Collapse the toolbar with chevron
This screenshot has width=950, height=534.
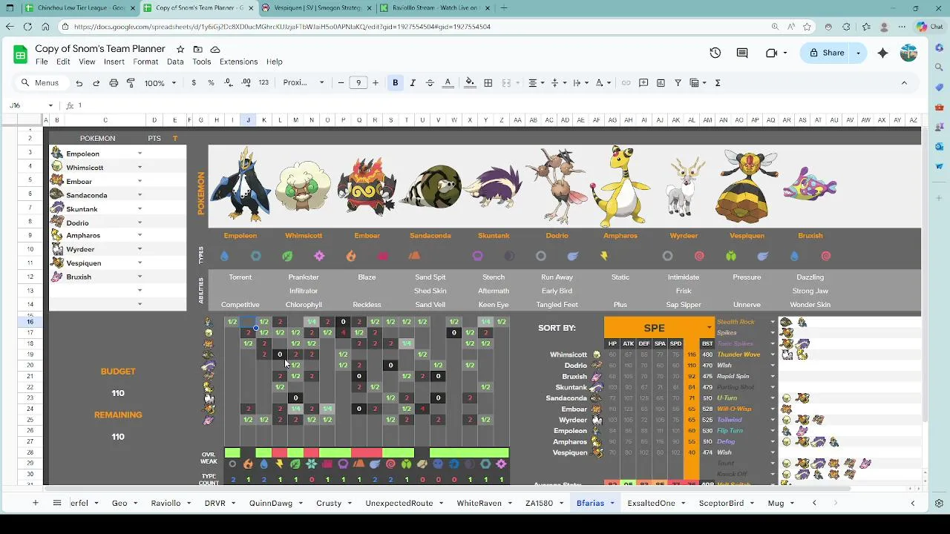point(904,83)
